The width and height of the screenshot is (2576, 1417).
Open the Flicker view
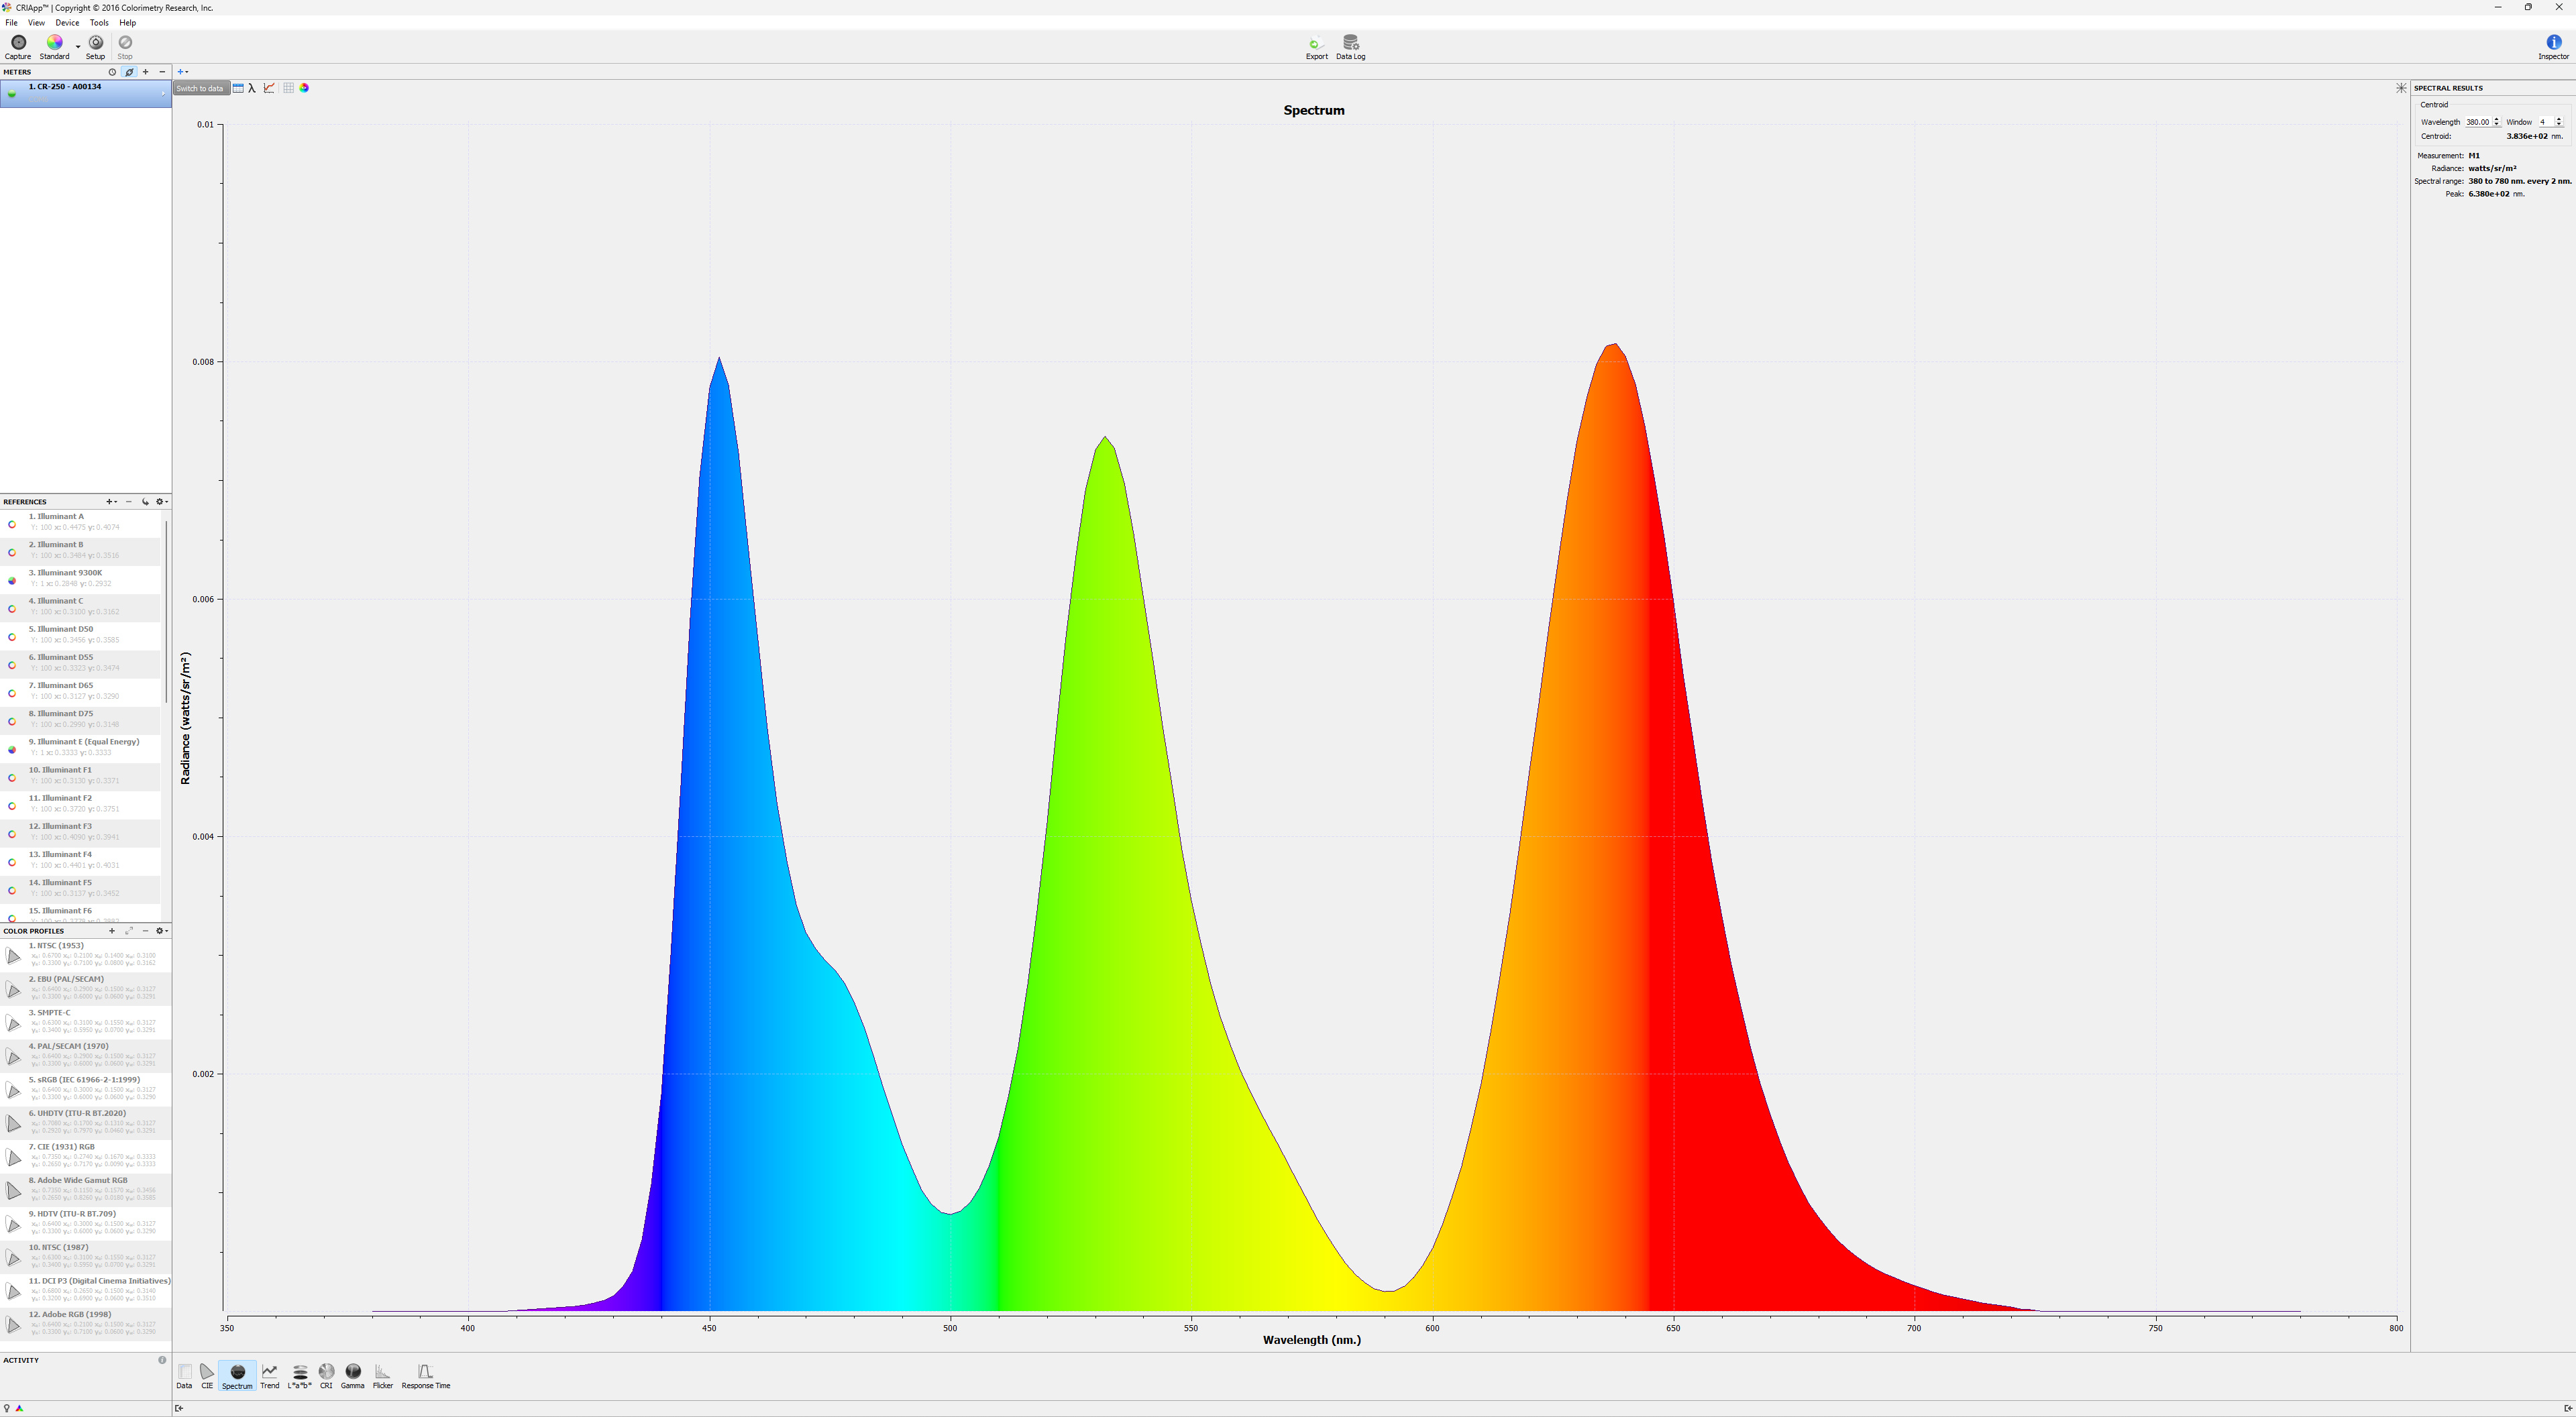tap(382, 1375)
